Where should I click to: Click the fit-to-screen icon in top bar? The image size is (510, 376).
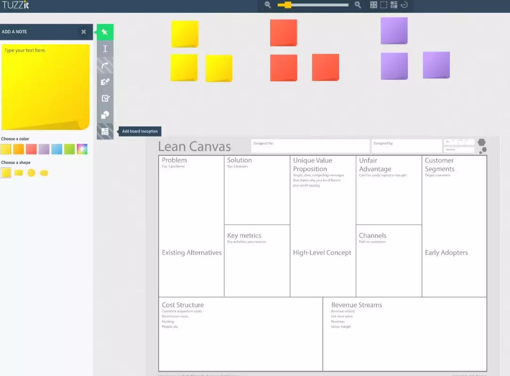[374, 5]
